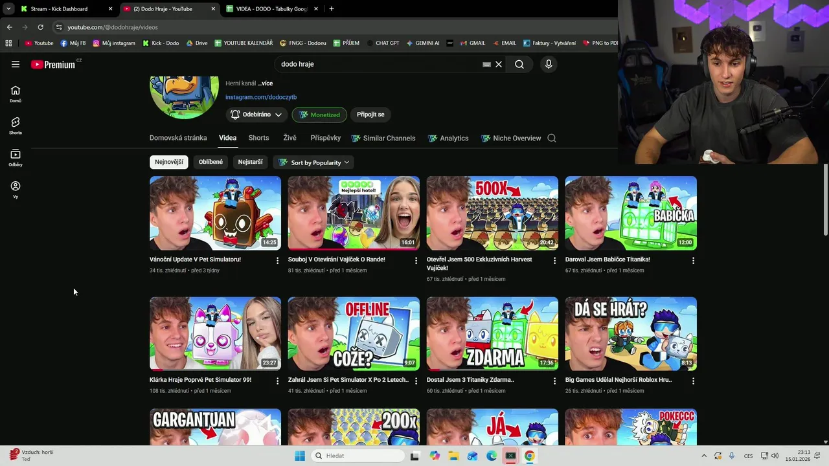Viewport: 829px width, 466px height.
Task: Click the YouTube Premium logo
Action: [x=53, y=64]
